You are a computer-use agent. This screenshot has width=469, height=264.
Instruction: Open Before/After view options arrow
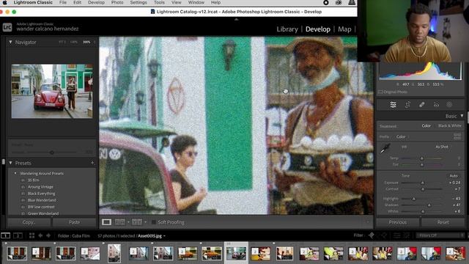pyautogui.click(x=145, y=222)
